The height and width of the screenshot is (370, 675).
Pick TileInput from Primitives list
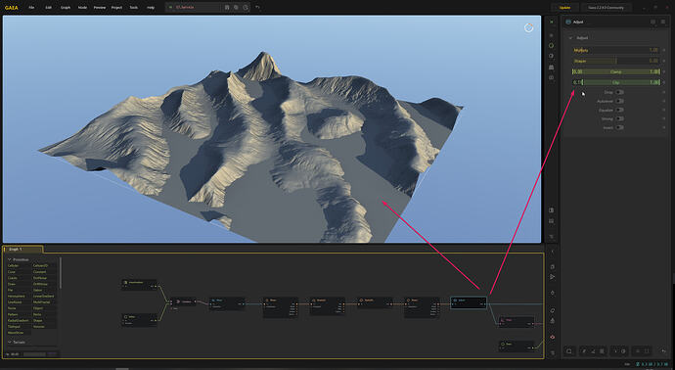tap(15, 327)
